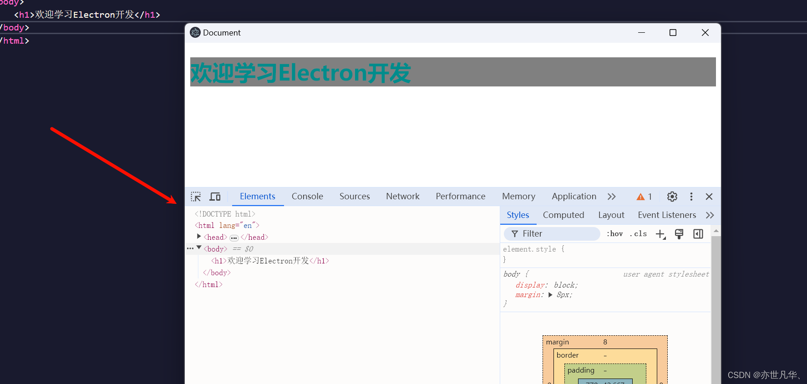
Task: Open the Performance tab
Action: 461,197
